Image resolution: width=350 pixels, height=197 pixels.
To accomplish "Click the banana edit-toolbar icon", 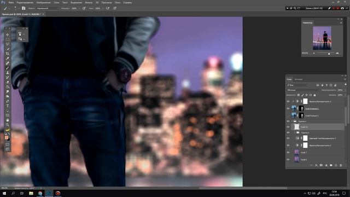I will (x=7, y=130).
